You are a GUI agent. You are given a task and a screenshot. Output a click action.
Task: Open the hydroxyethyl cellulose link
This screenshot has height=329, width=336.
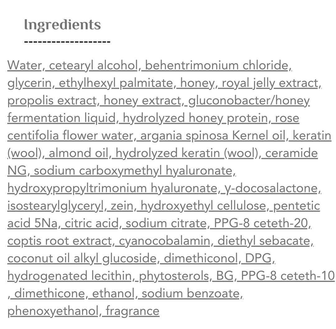click(203, 206)
